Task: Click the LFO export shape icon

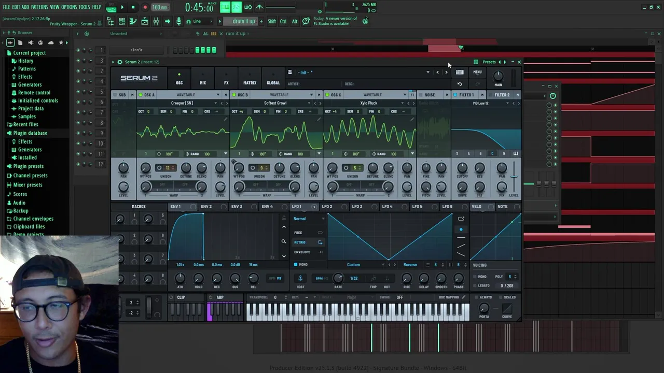Action: point(461,219)
